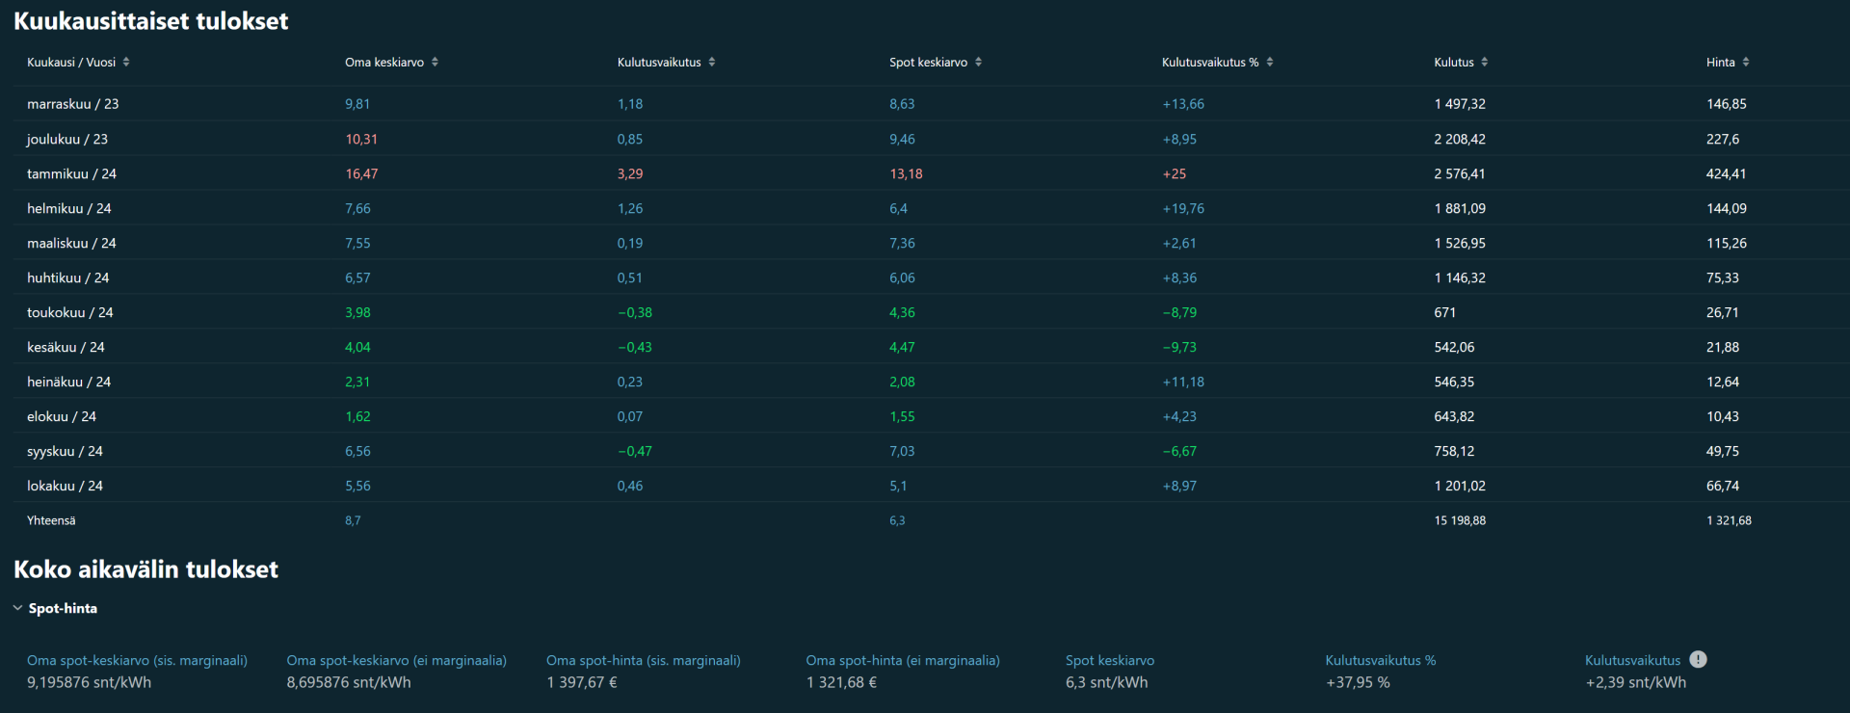Click the Spot-hinta section title

pyautogui.click(x=63, y=608)
